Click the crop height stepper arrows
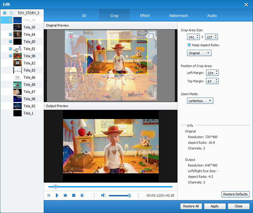The width and height of the screenshot is (253, 213). pos(216,37)
